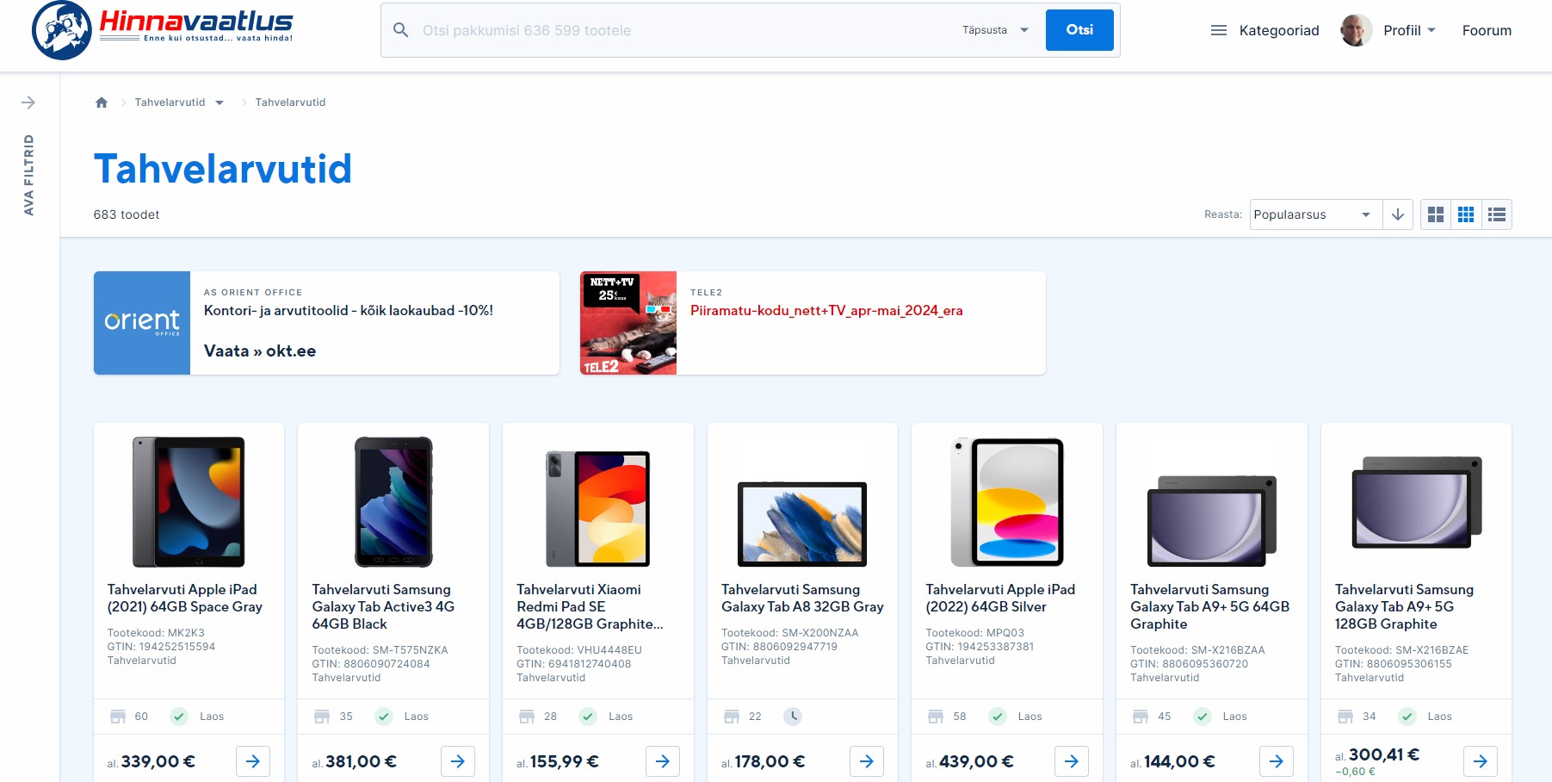
Task: Click the Galaxy Tab A8 product image
Action: point(802,524)
